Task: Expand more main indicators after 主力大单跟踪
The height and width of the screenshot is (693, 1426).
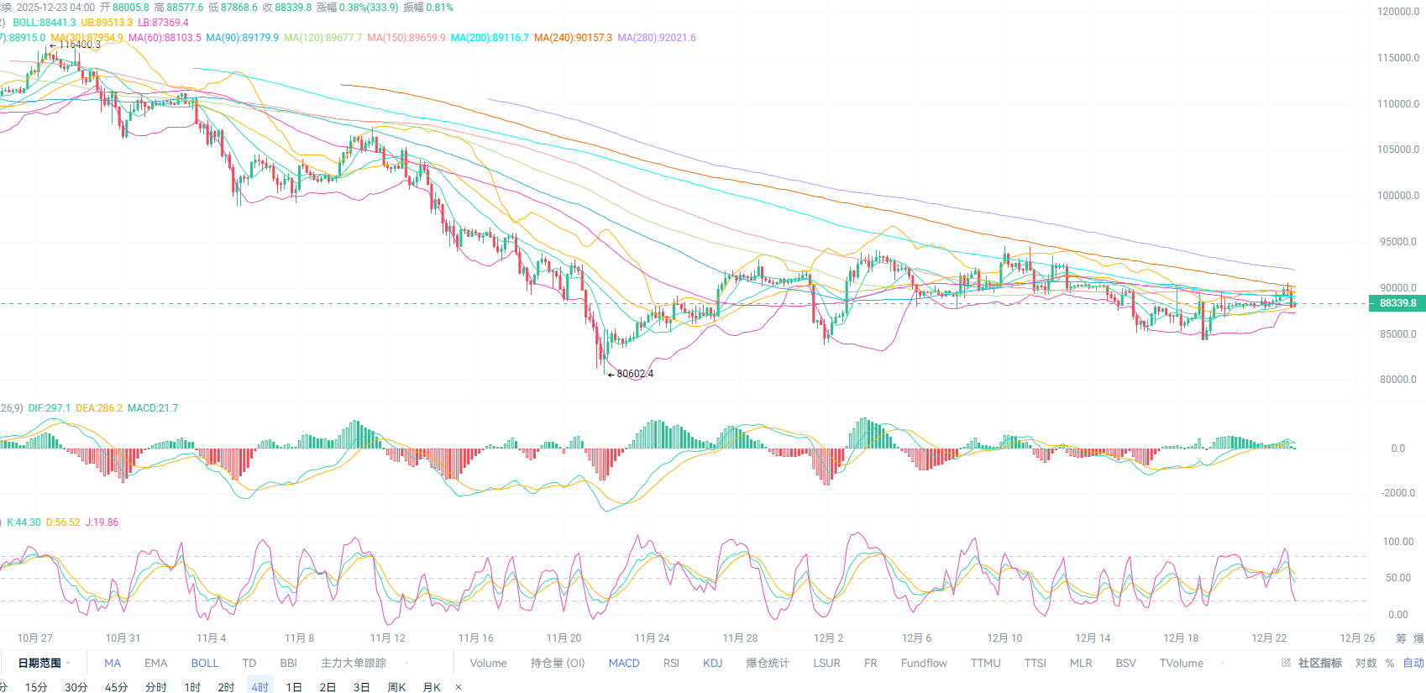Action: coord(406,663)
